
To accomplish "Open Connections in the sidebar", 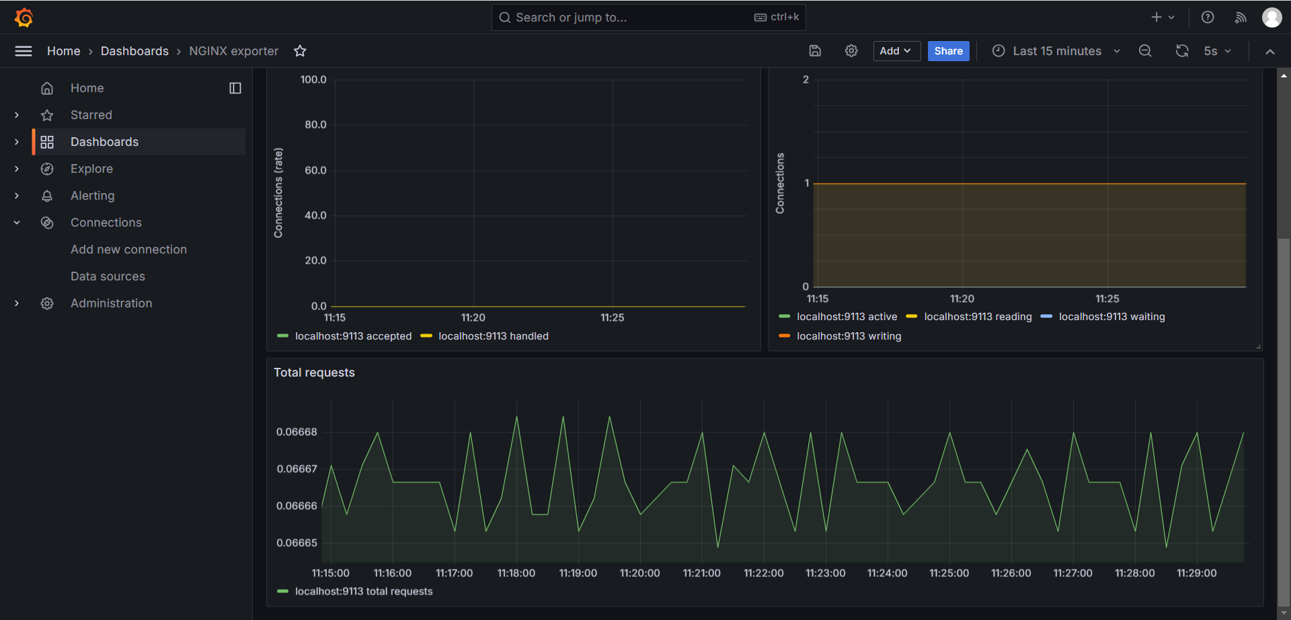I will (x=106, y=223).
